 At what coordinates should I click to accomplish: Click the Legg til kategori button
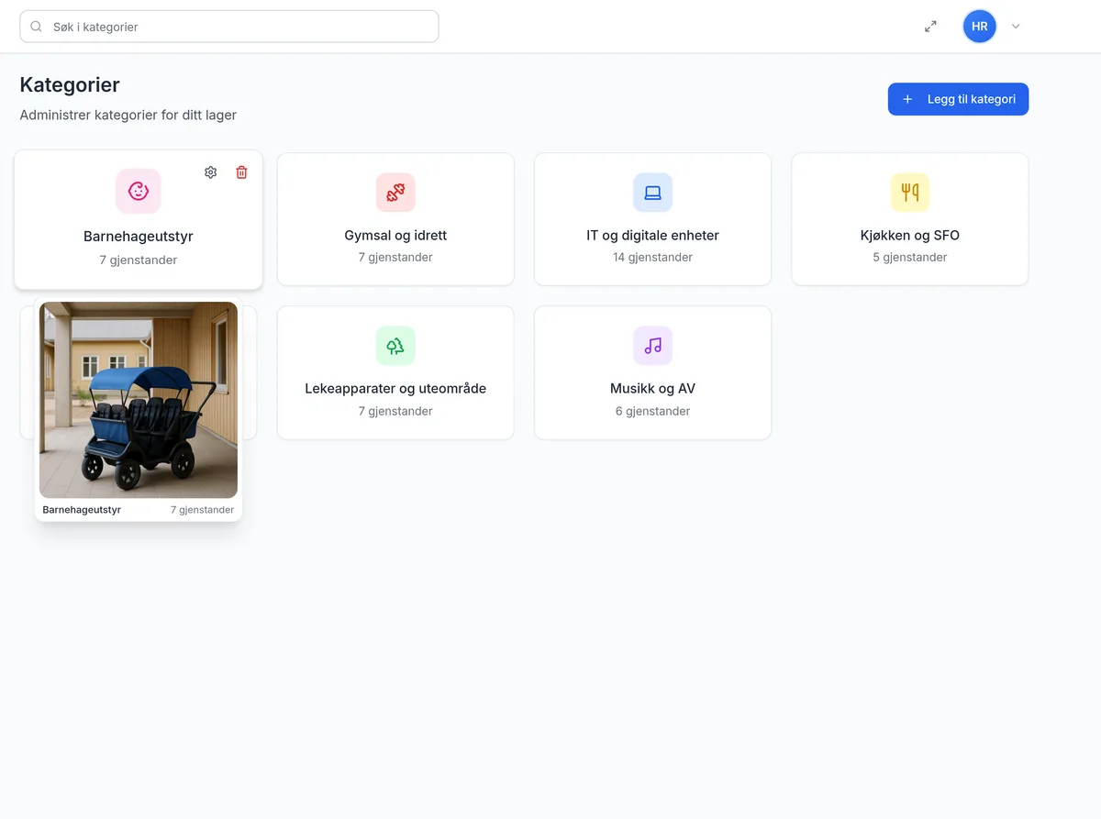[958, 99]
